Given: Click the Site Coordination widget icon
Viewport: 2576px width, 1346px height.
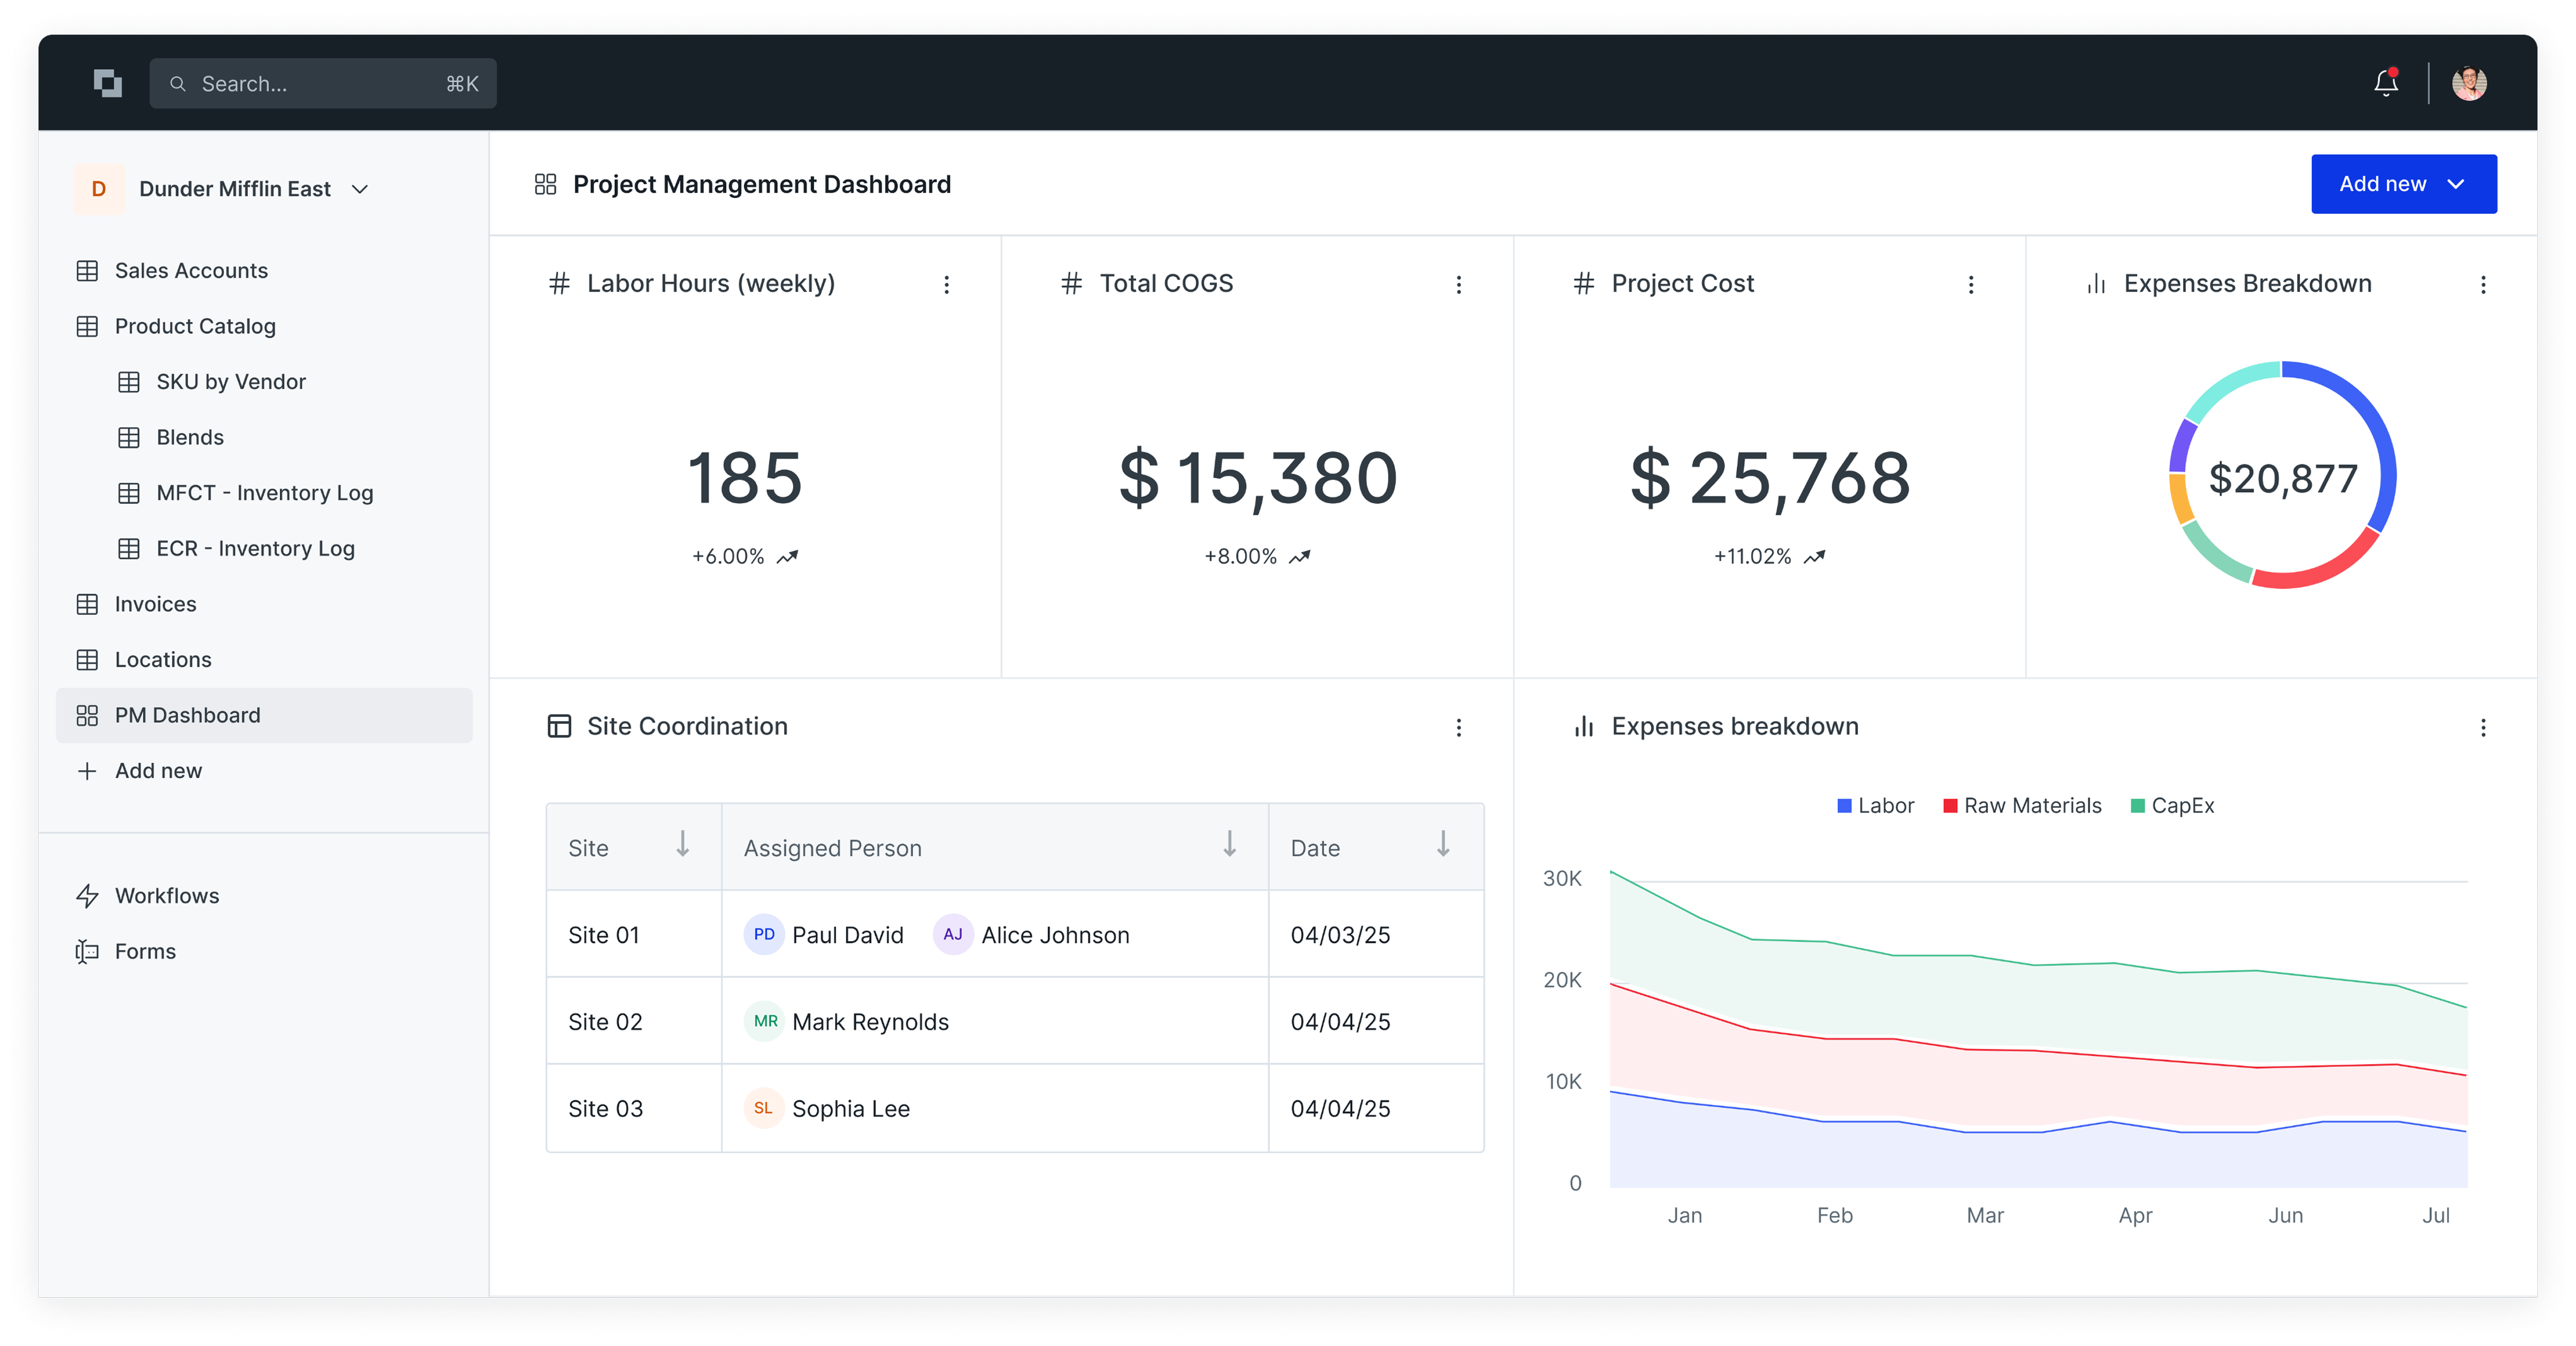Looking at the screenshot, I should tap(560, 726).
